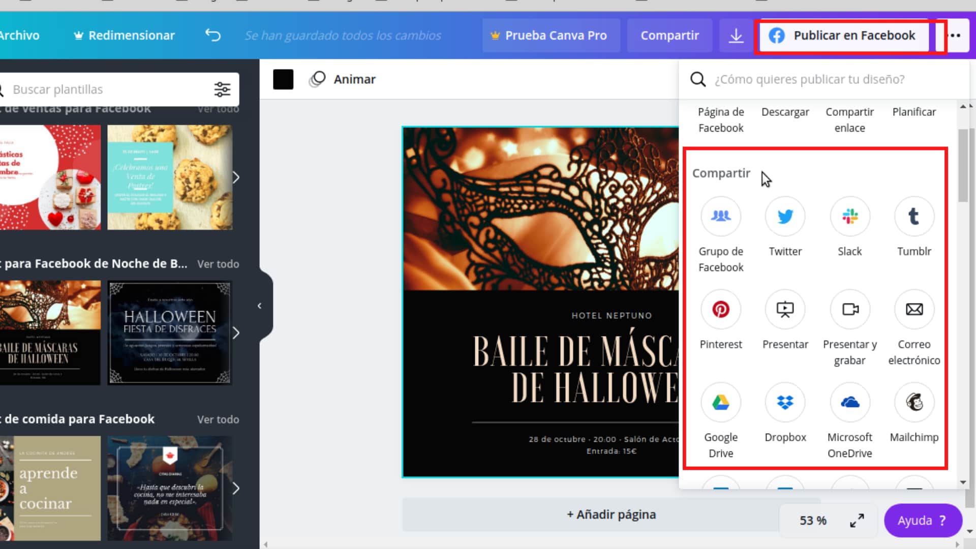Viewport: 976px width, 549px height.
Task: Share the design on Pinterest
Action: click(721, 309)
